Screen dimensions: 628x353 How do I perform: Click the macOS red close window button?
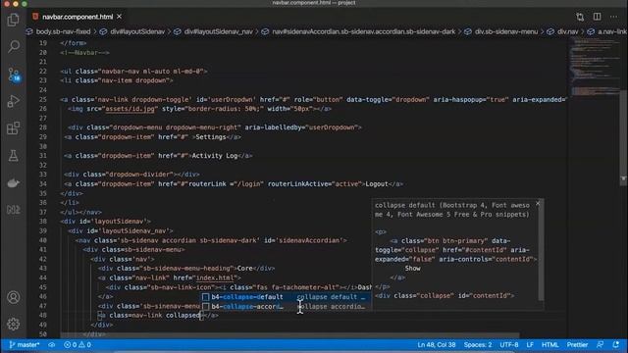tap(7, 3)
